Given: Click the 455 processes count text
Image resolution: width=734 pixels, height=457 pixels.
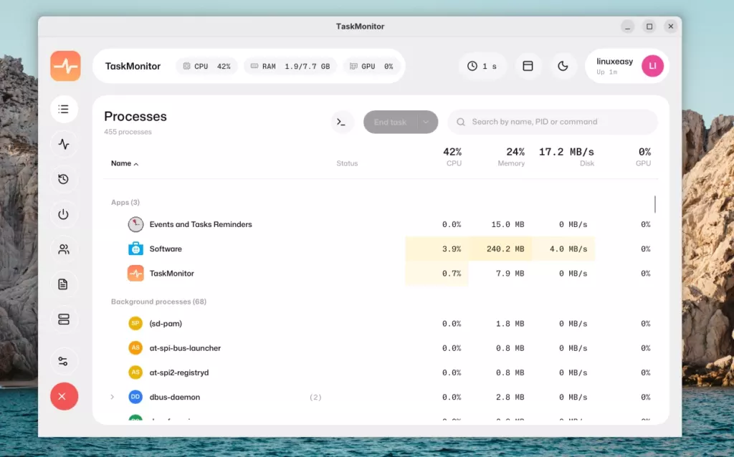Looking at the screenshot, I should tap(128, 132).
